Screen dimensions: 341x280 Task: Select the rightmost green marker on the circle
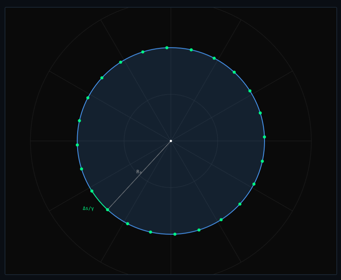click(264, 137)
